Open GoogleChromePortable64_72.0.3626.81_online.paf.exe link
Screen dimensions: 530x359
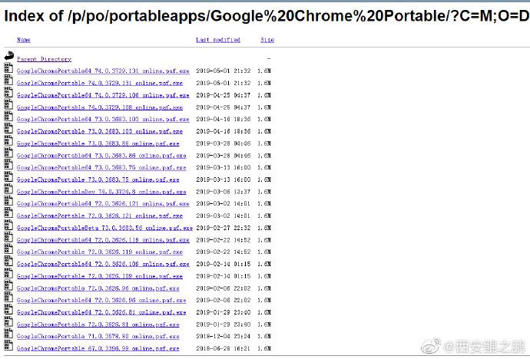point(101,312)
